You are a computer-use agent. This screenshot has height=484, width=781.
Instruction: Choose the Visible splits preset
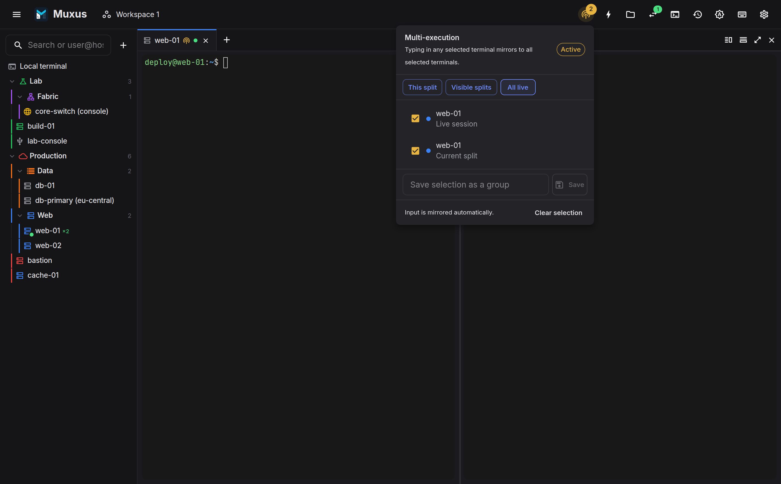click(471, 87)
